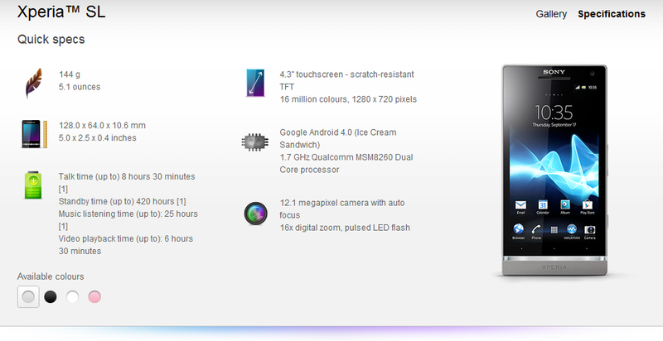Click the Video playback time text
Viewport: 663px width, 341px height.
point(126,245)
